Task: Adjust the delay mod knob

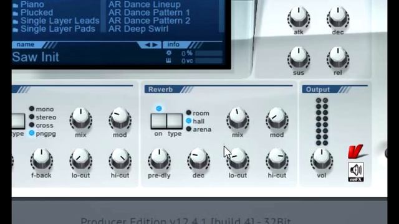Action: [x=120, y=119]
